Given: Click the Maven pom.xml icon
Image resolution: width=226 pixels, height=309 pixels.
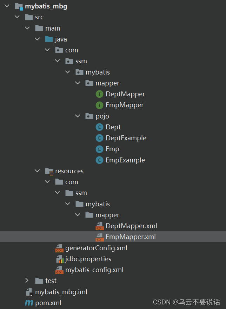Looking at the screenshot, I should (x=29, y=303).
